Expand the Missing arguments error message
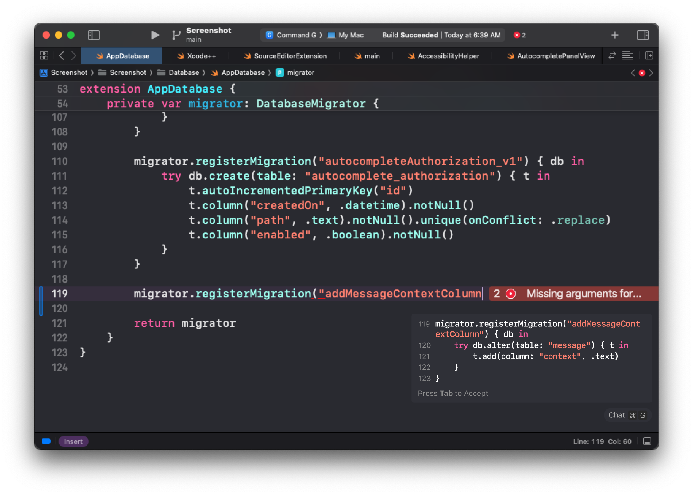693x495 pixels. click(x=583, y=294)
